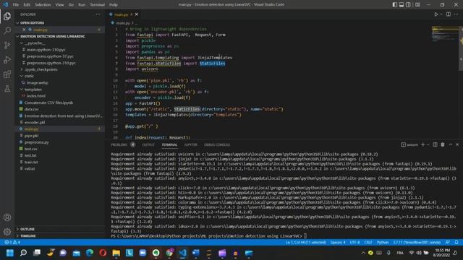Collapse the Emotion Detection Using LinearSVC folder
The height and width of the screenshot is (260, 463).
coord(17,36)
